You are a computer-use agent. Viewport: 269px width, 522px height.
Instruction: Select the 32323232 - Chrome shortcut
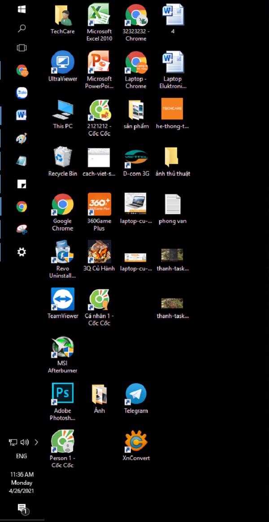pyautogui.click(x=136, y=22)
